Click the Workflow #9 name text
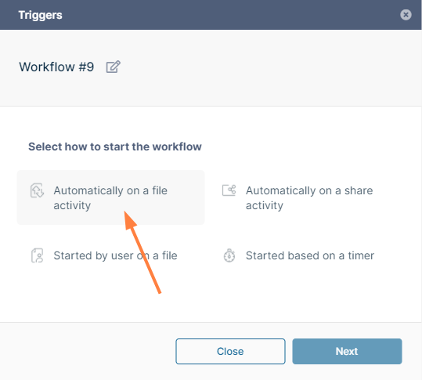422x380 pixels. point(56,67)
